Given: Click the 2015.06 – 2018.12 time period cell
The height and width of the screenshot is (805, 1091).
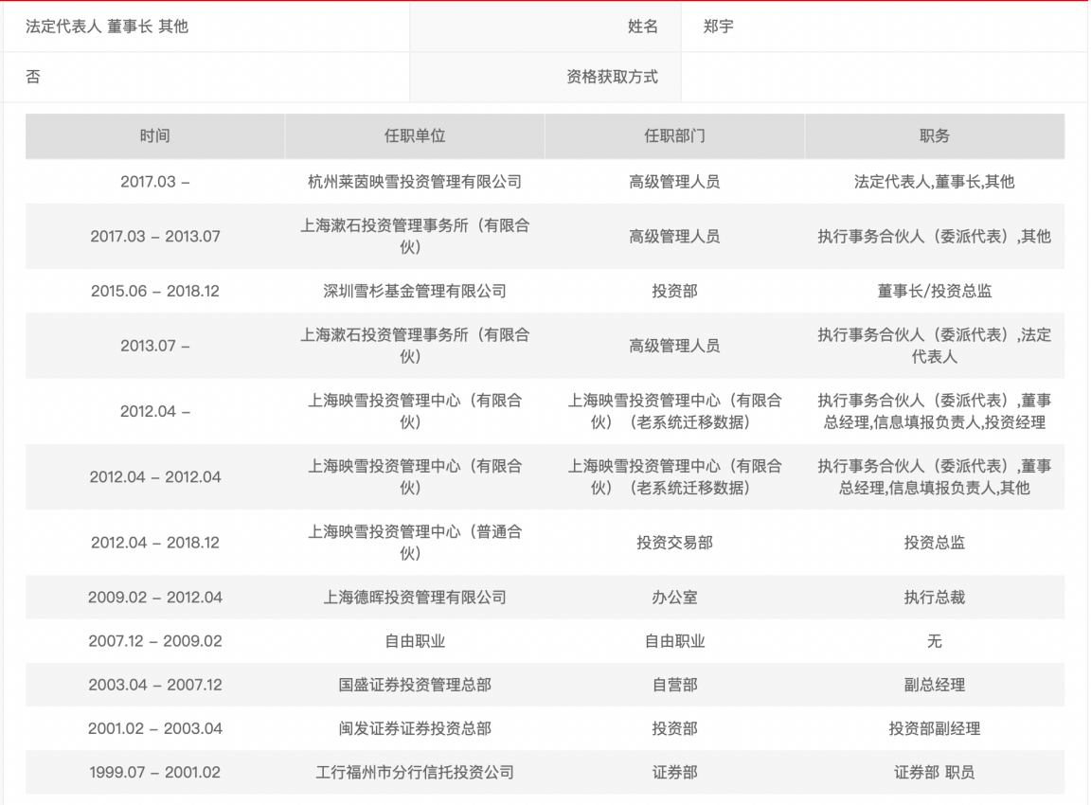Looking at the screenshot, I should (x=154, y=291).
